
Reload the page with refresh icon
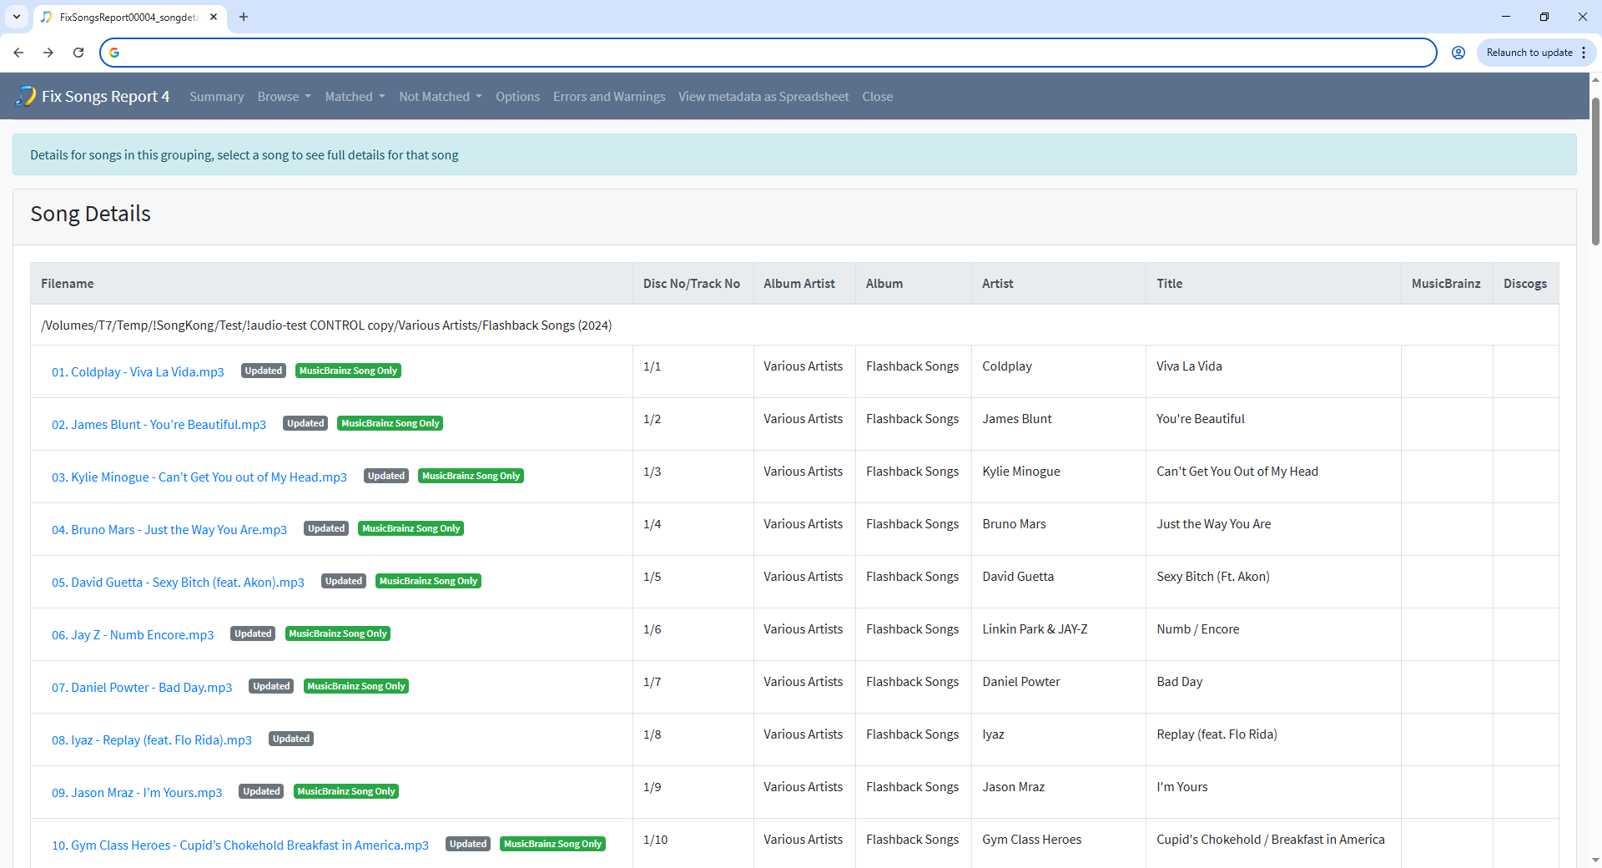pos(78,53)
